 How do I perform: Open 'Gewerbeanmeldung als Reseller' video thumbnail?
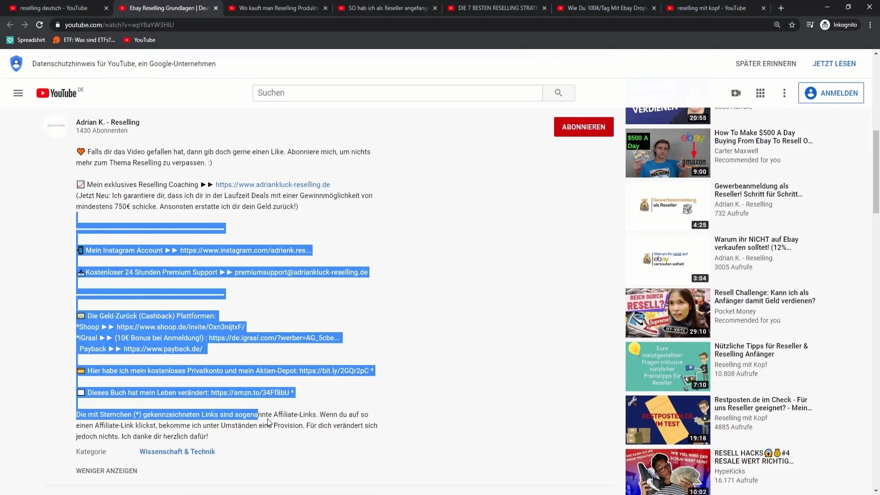coord(668,207)
